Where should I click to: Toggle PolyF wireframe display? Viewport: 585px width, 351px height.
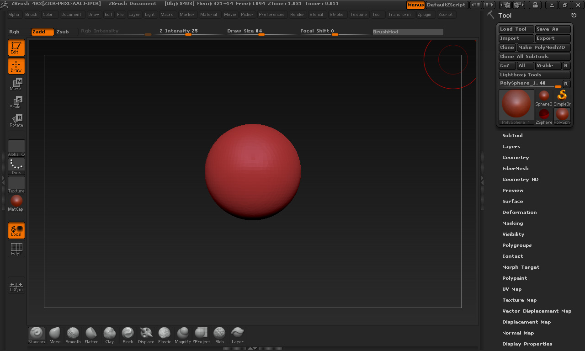click(16, 249)
